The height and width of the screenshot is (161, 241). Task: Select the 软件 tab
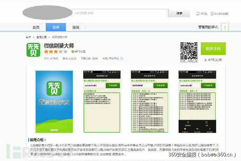click(x=56, y=27)
